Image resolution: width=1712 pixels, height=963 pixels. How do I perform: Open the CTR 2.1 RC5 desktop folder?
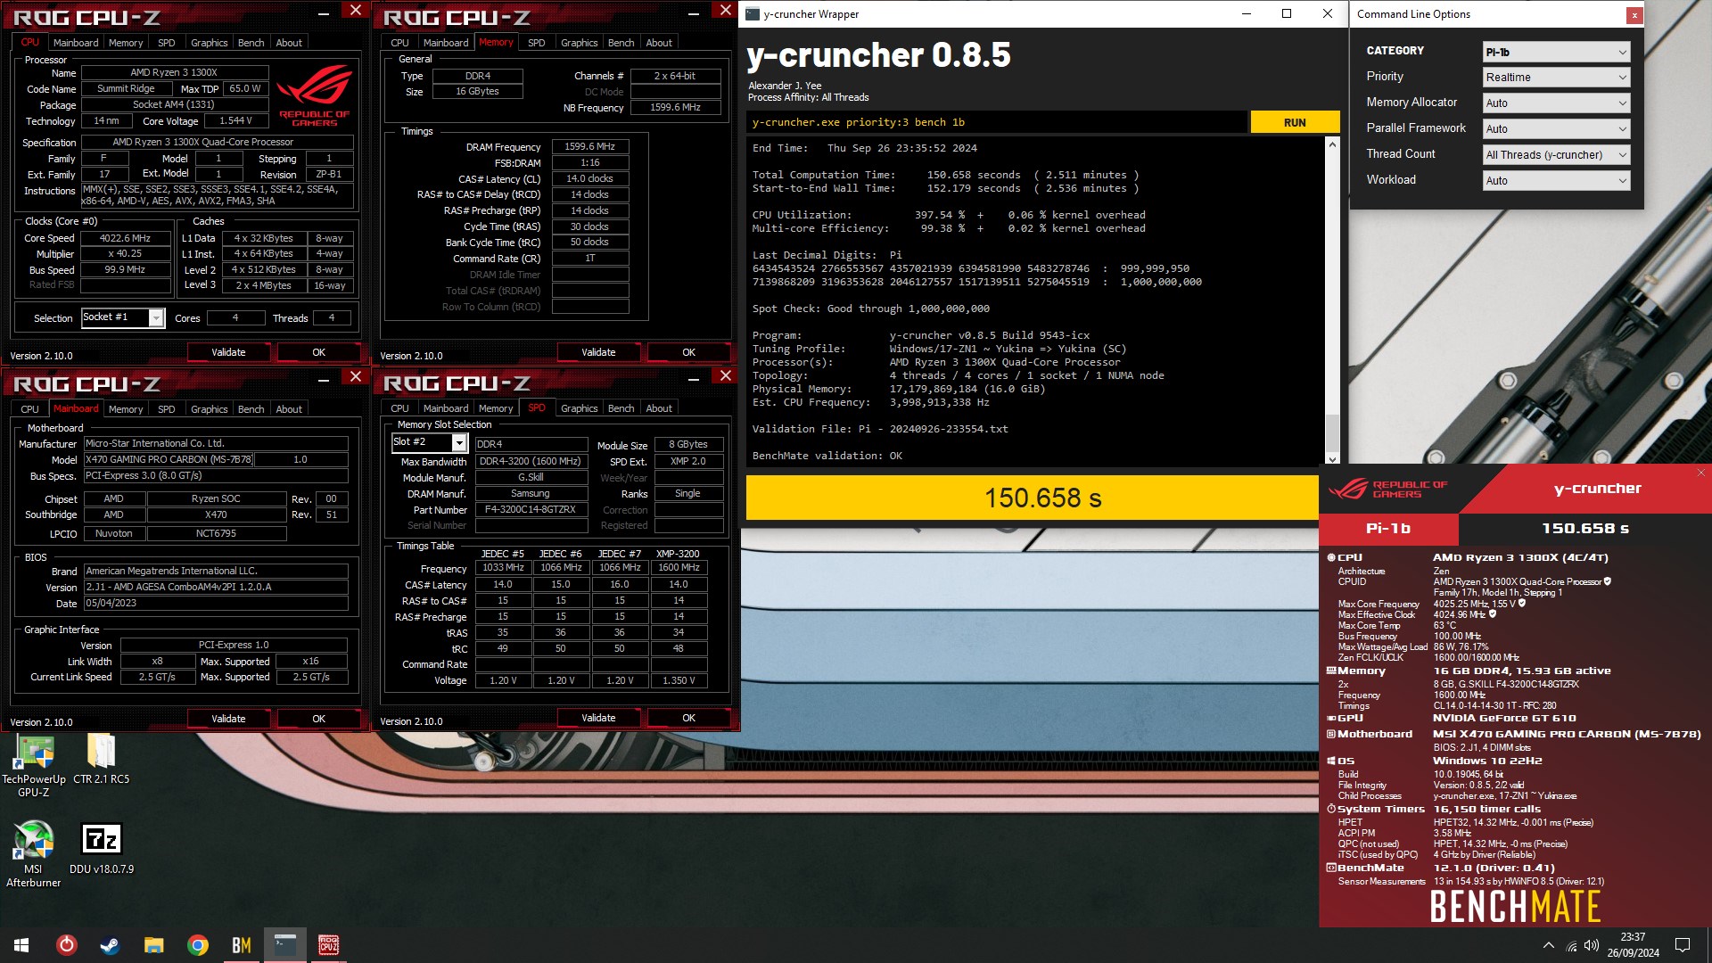(x=101, y=759)
